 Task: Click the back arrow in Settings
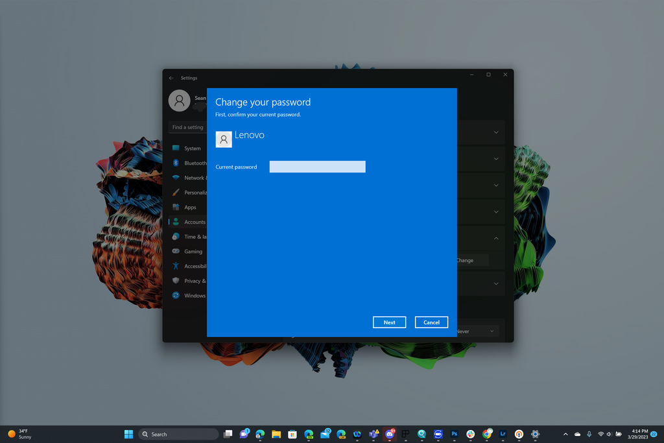pos(171,77)
